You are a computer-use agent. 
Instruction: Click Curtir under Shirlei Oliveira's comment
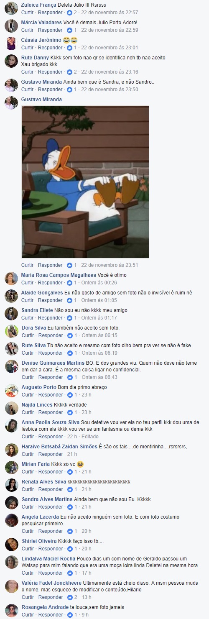[28, 549]
